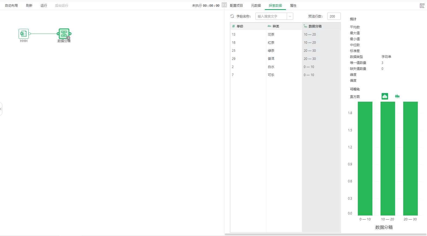Open the 字段名称 search dropdown arrow

290,16
